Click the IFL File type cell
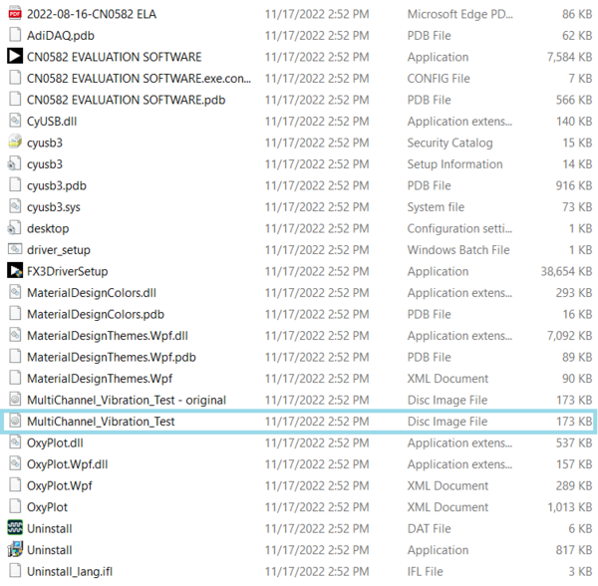Viewport: 598px width, 586px height. coord(426,571)
